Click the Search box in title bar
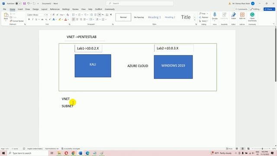This screenshot has height=156, width=277. click(139, 3)
